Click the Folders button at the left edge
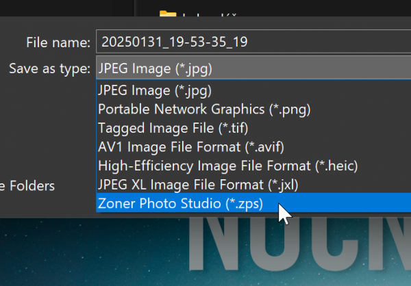The image size is (411, 286). click(27, 186)
